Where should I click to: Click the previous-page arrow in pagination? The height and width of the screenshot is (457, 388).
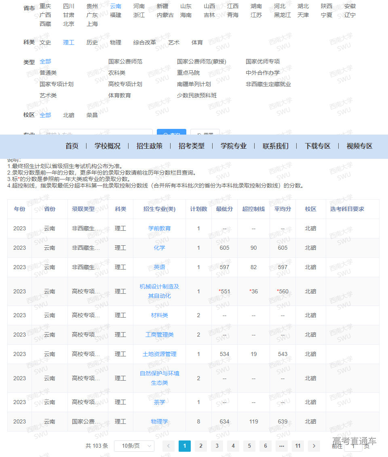(168, 446)
